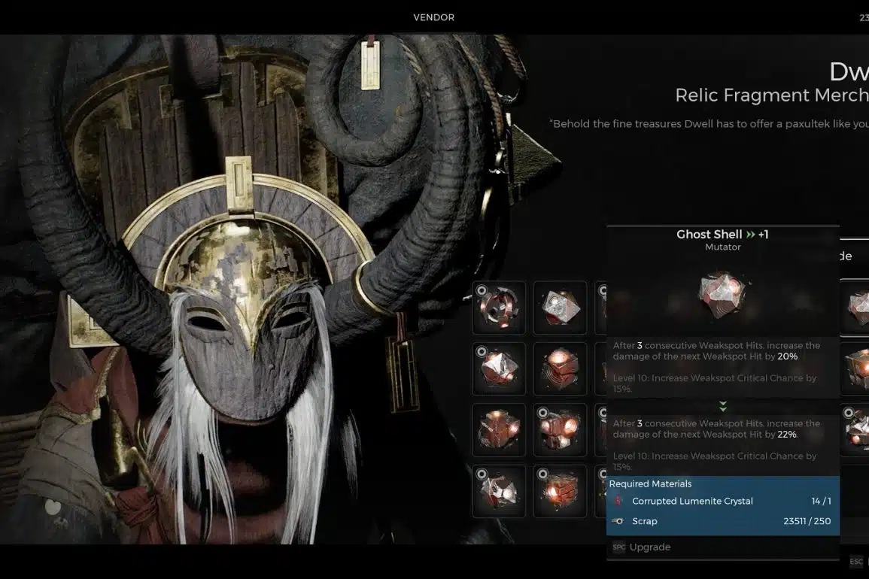Click the "Scrap" material name
Screen dimensions: 869x579
pos(645,521)
